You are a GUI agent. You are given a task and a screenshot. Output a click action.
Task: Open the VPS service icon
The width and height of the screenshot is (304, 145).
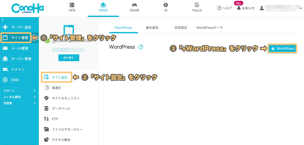72,5
